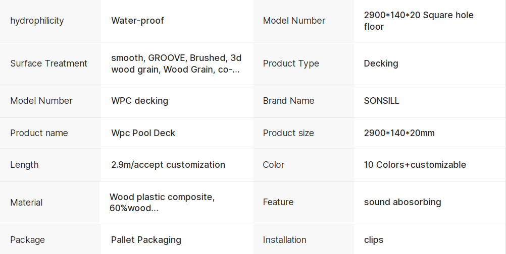
Task: Click the clips installation value
Action: coord(373,240)
